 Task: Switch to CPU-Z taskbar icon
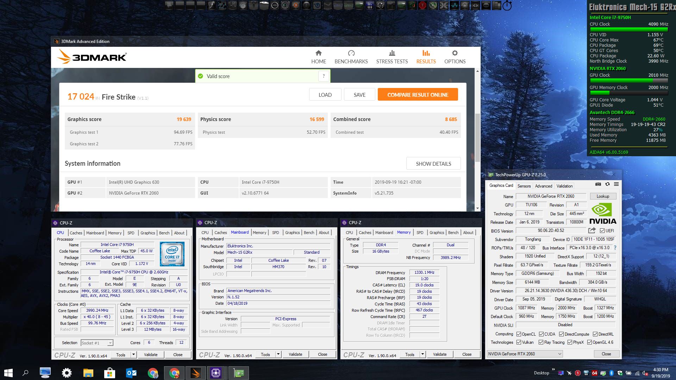coord(216,373)
